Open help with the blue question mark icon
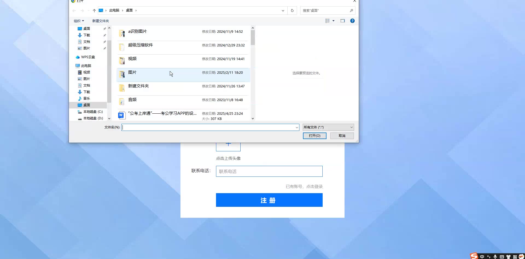 (352, 21)
